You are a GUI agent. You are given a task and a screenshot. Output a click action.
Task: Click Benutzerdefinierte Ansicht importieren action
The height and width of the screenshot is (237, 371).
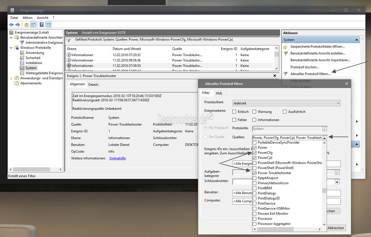[320, 60]
